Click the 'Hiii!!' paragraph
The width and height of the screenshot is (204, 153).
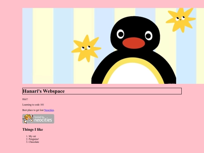tap(25, 99)
